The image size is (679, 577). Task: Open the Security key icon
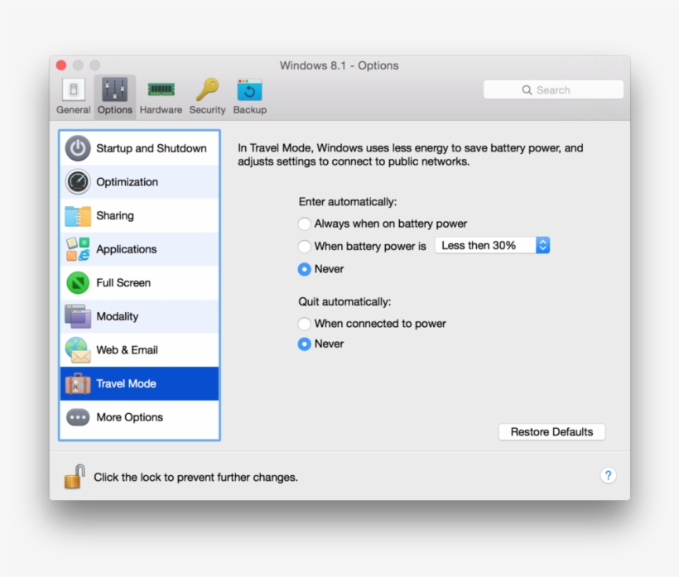click(x=207, y=89)
